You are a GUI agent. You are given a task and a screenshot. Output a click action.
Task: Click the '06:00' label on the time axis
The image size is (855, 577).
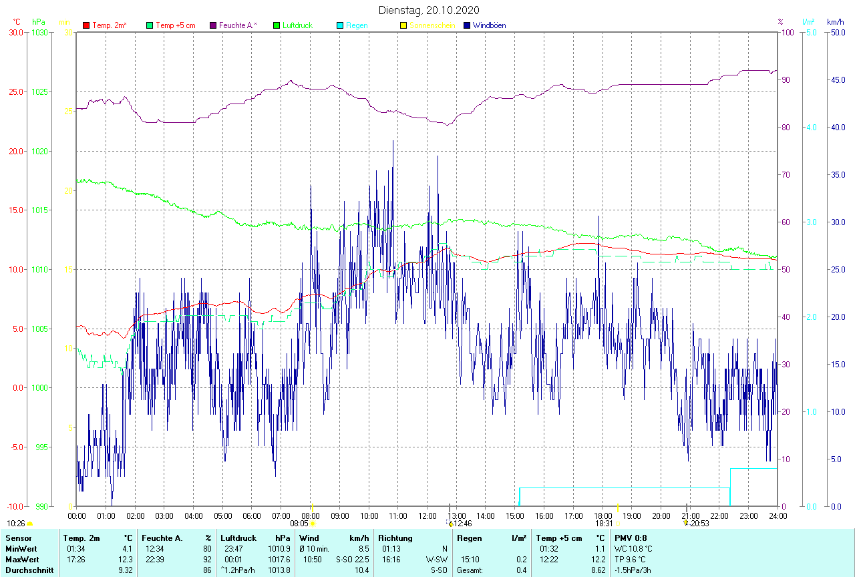coord(252,516)
